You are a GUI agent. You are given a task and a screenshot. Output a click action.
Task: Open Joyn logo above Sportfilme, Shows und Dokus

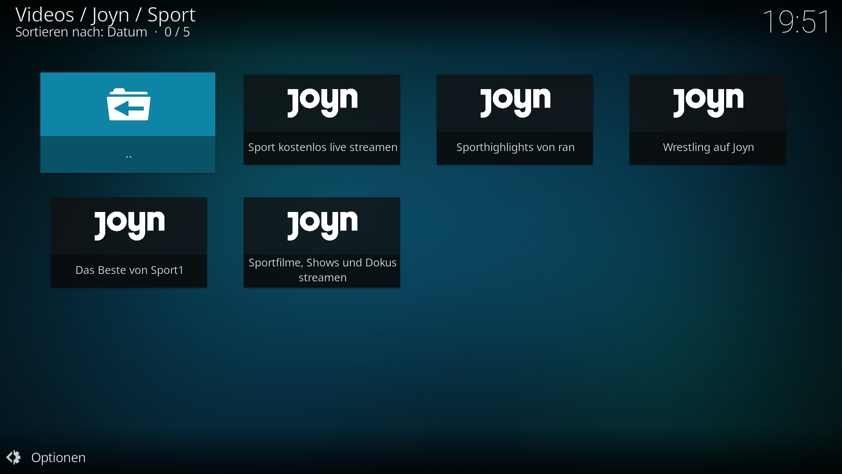tap(322, 226)
